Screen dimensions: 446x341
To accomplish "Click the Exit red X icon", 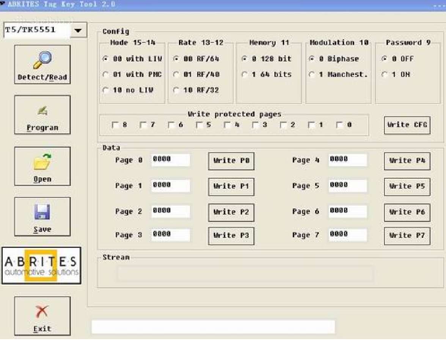I will tap(42, 312).
